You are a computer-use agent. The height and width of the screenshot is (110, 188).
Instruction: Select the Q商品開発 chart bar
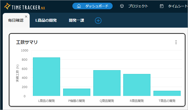pos(107,83)
